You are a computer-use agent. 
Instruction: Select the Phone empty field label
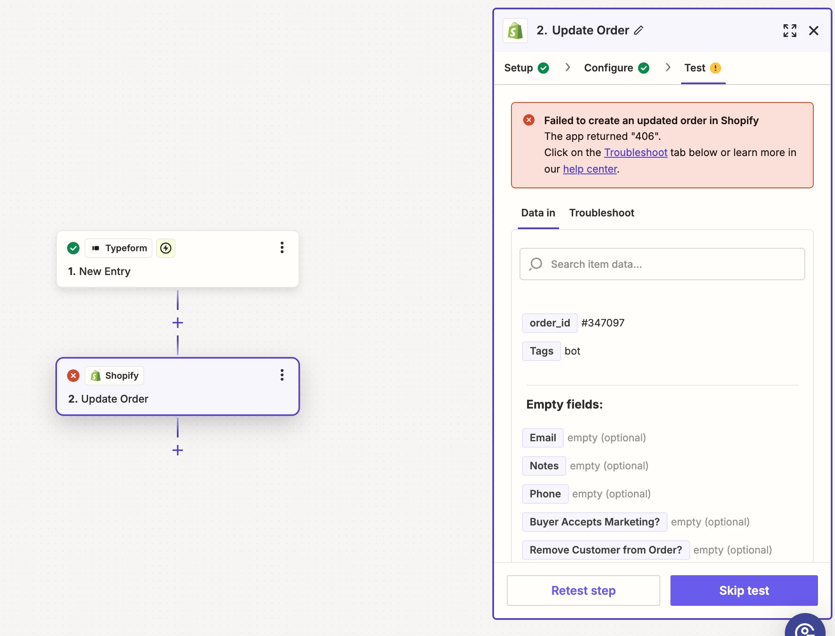click(x=545, y=494)
